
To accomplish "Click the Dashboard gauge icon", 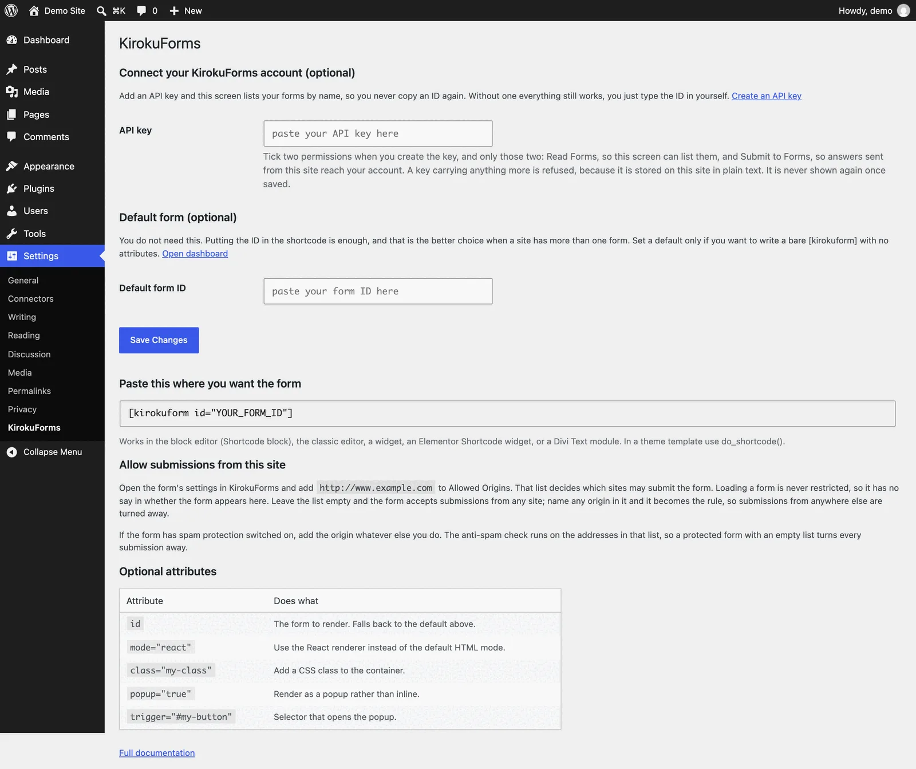I will click(x=11, y=40).
